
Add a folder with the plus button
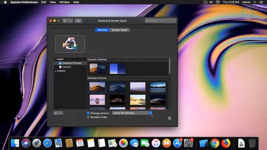[55, 113]
